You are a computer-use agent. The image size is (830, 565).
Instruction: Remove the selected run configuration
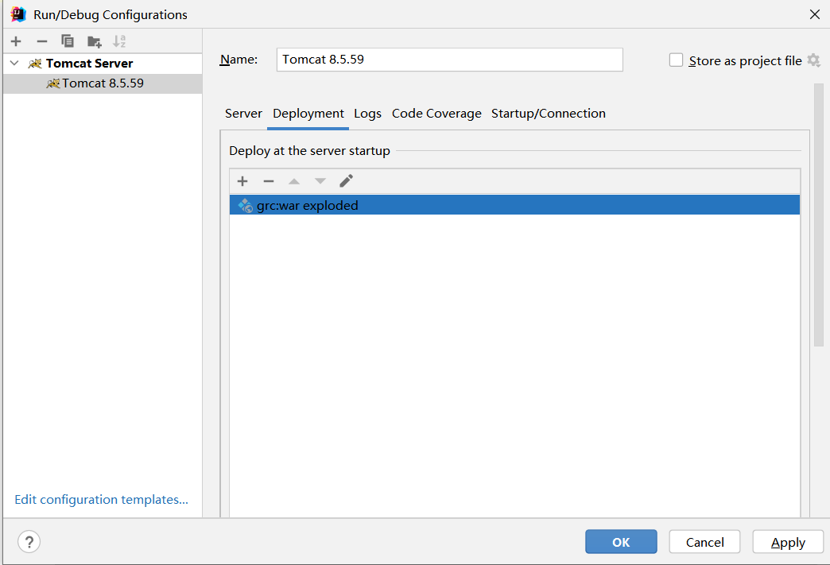[x=42, y=41]
